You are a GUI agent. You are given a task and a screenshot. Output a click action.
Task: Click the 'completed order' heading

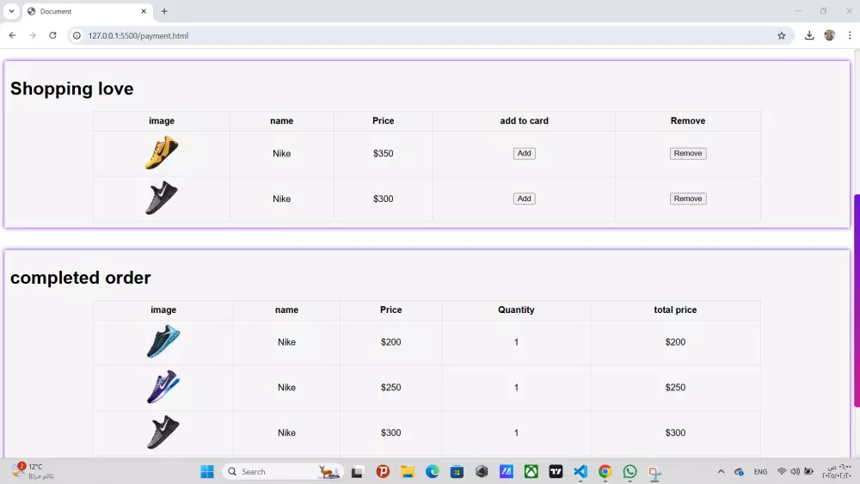click(x=81, y=278)
